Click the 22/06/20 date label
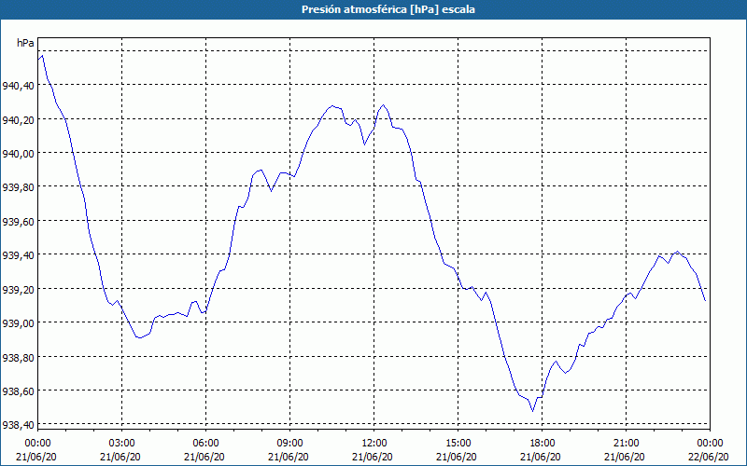747x466 pixels. click(709, 457)
